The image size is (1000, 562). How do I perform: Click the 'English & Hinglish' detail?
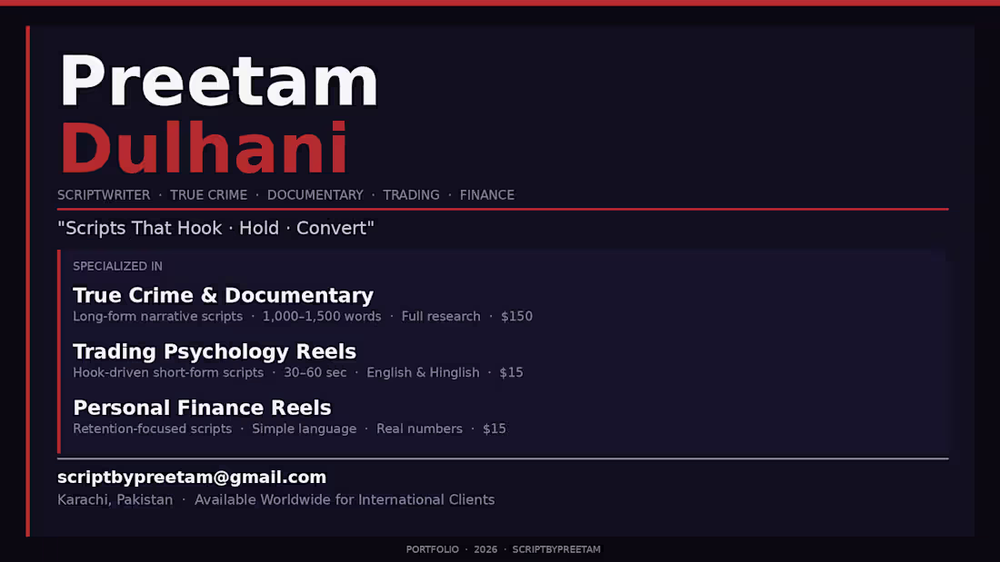[423, 372]
